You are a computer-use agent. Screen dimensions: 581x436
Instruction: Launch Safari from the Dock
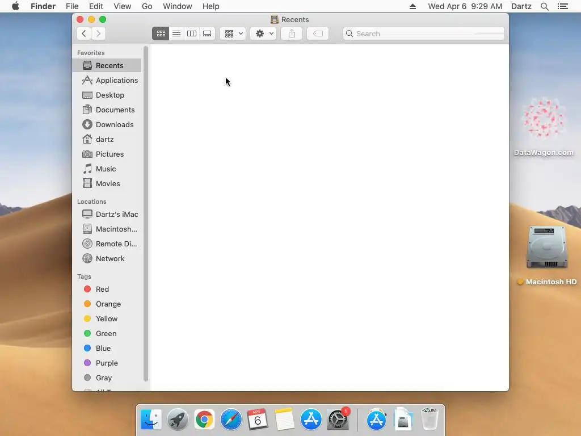tap(231, 420)
